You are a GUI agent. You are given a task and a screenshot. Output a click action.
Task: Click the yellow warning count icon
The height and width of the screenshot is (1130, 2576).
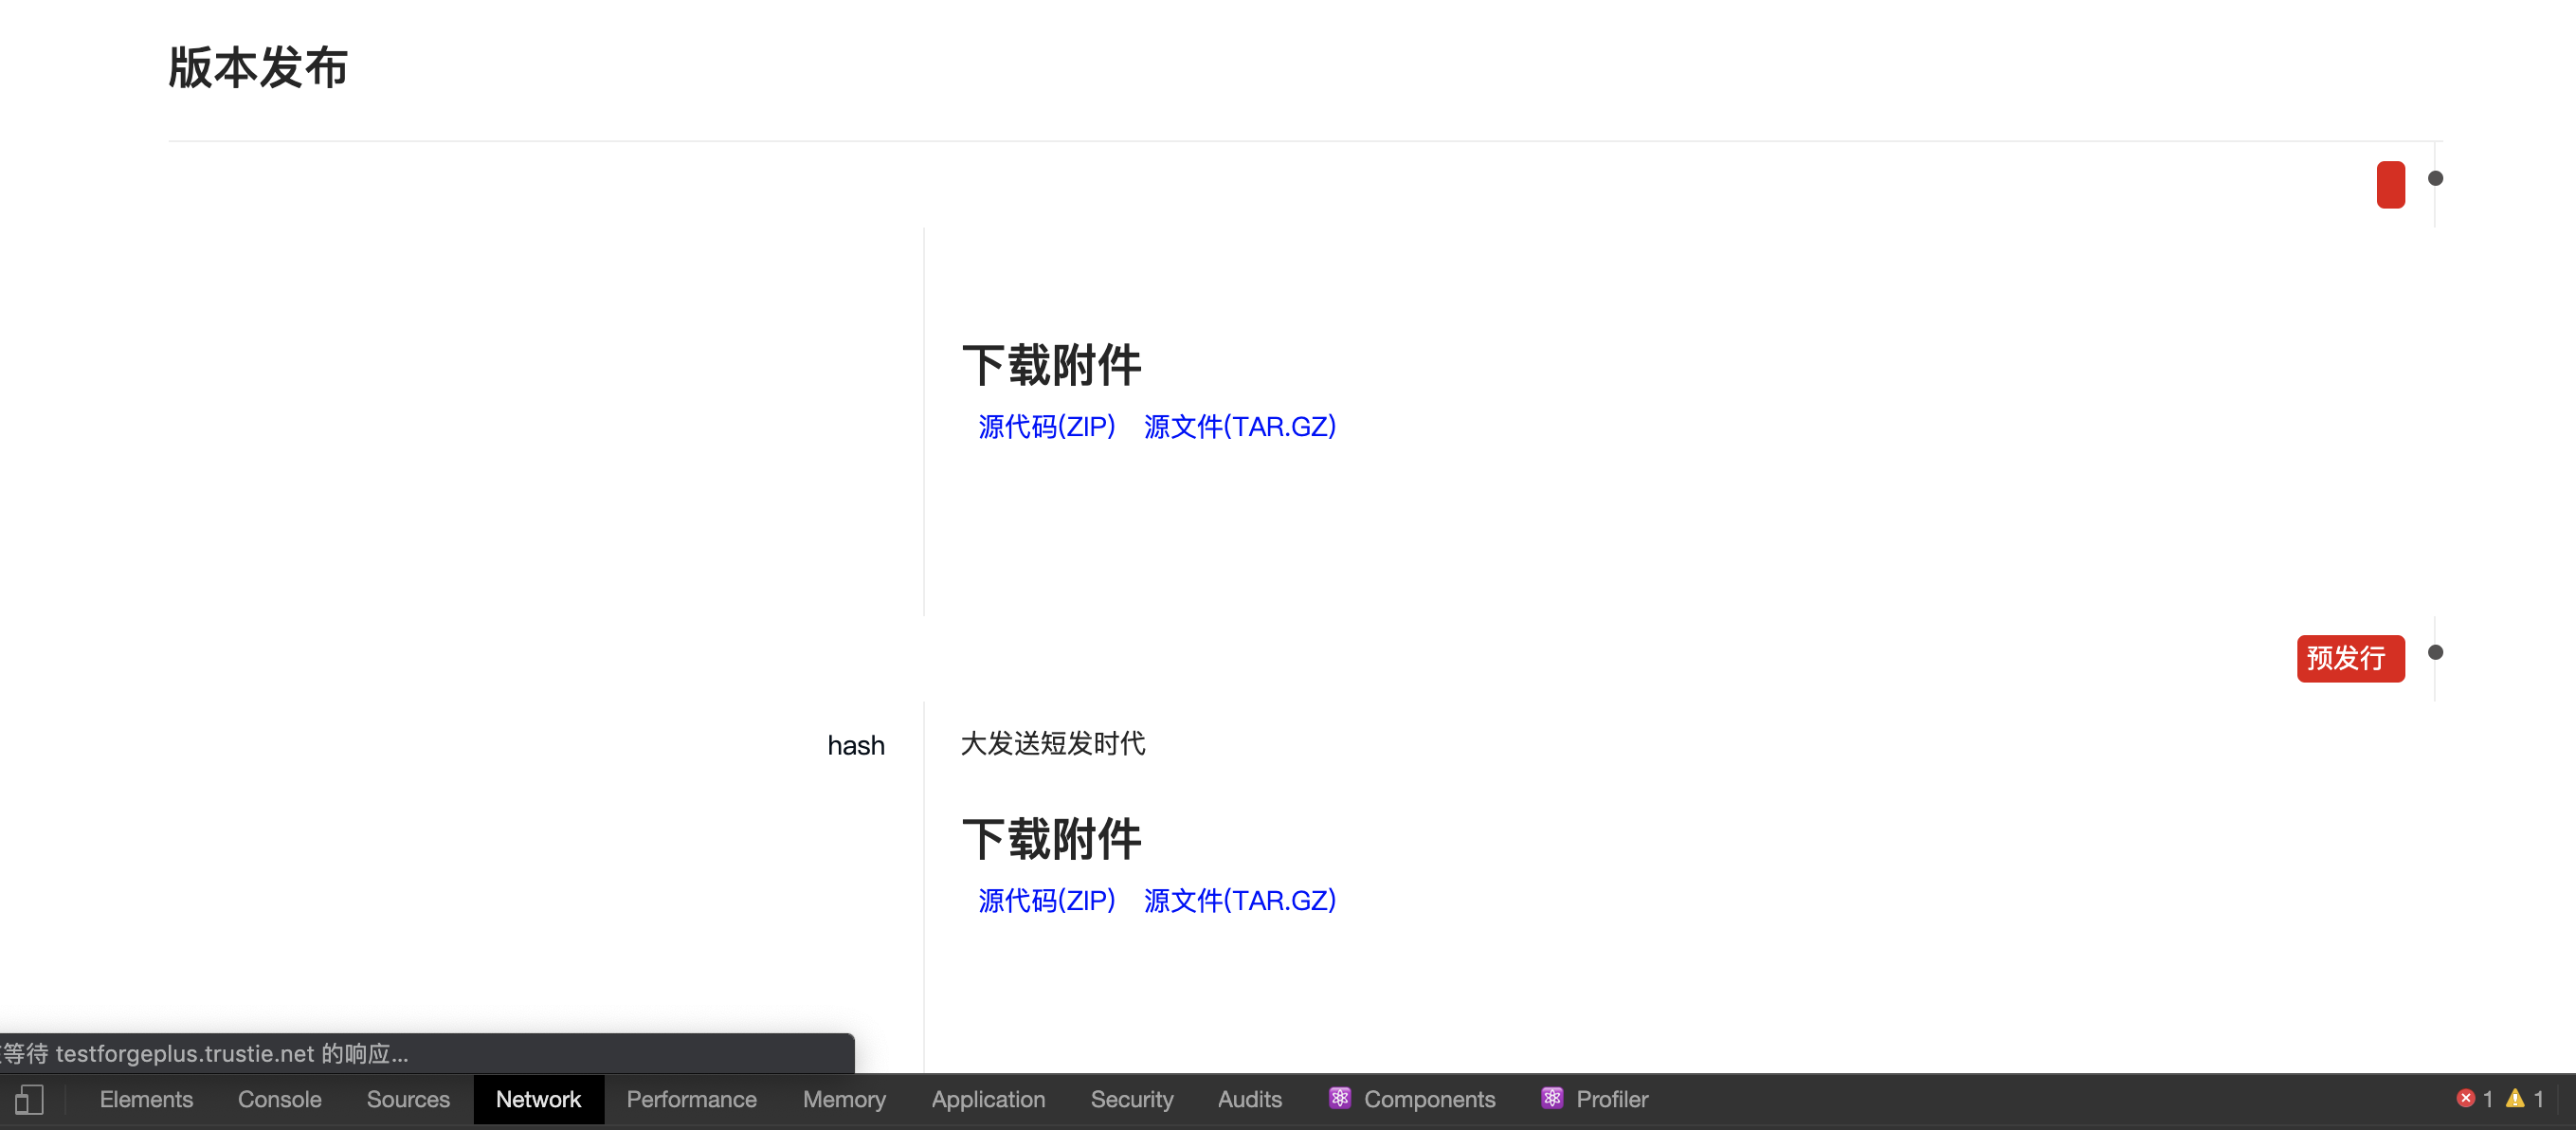2515,1099
